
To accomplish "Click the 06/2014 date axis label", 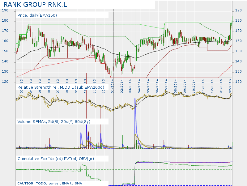I will click(157, 86).
